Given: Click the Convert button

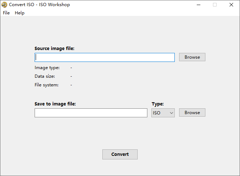Looking at the screenshot, I should tap(120, 154).
